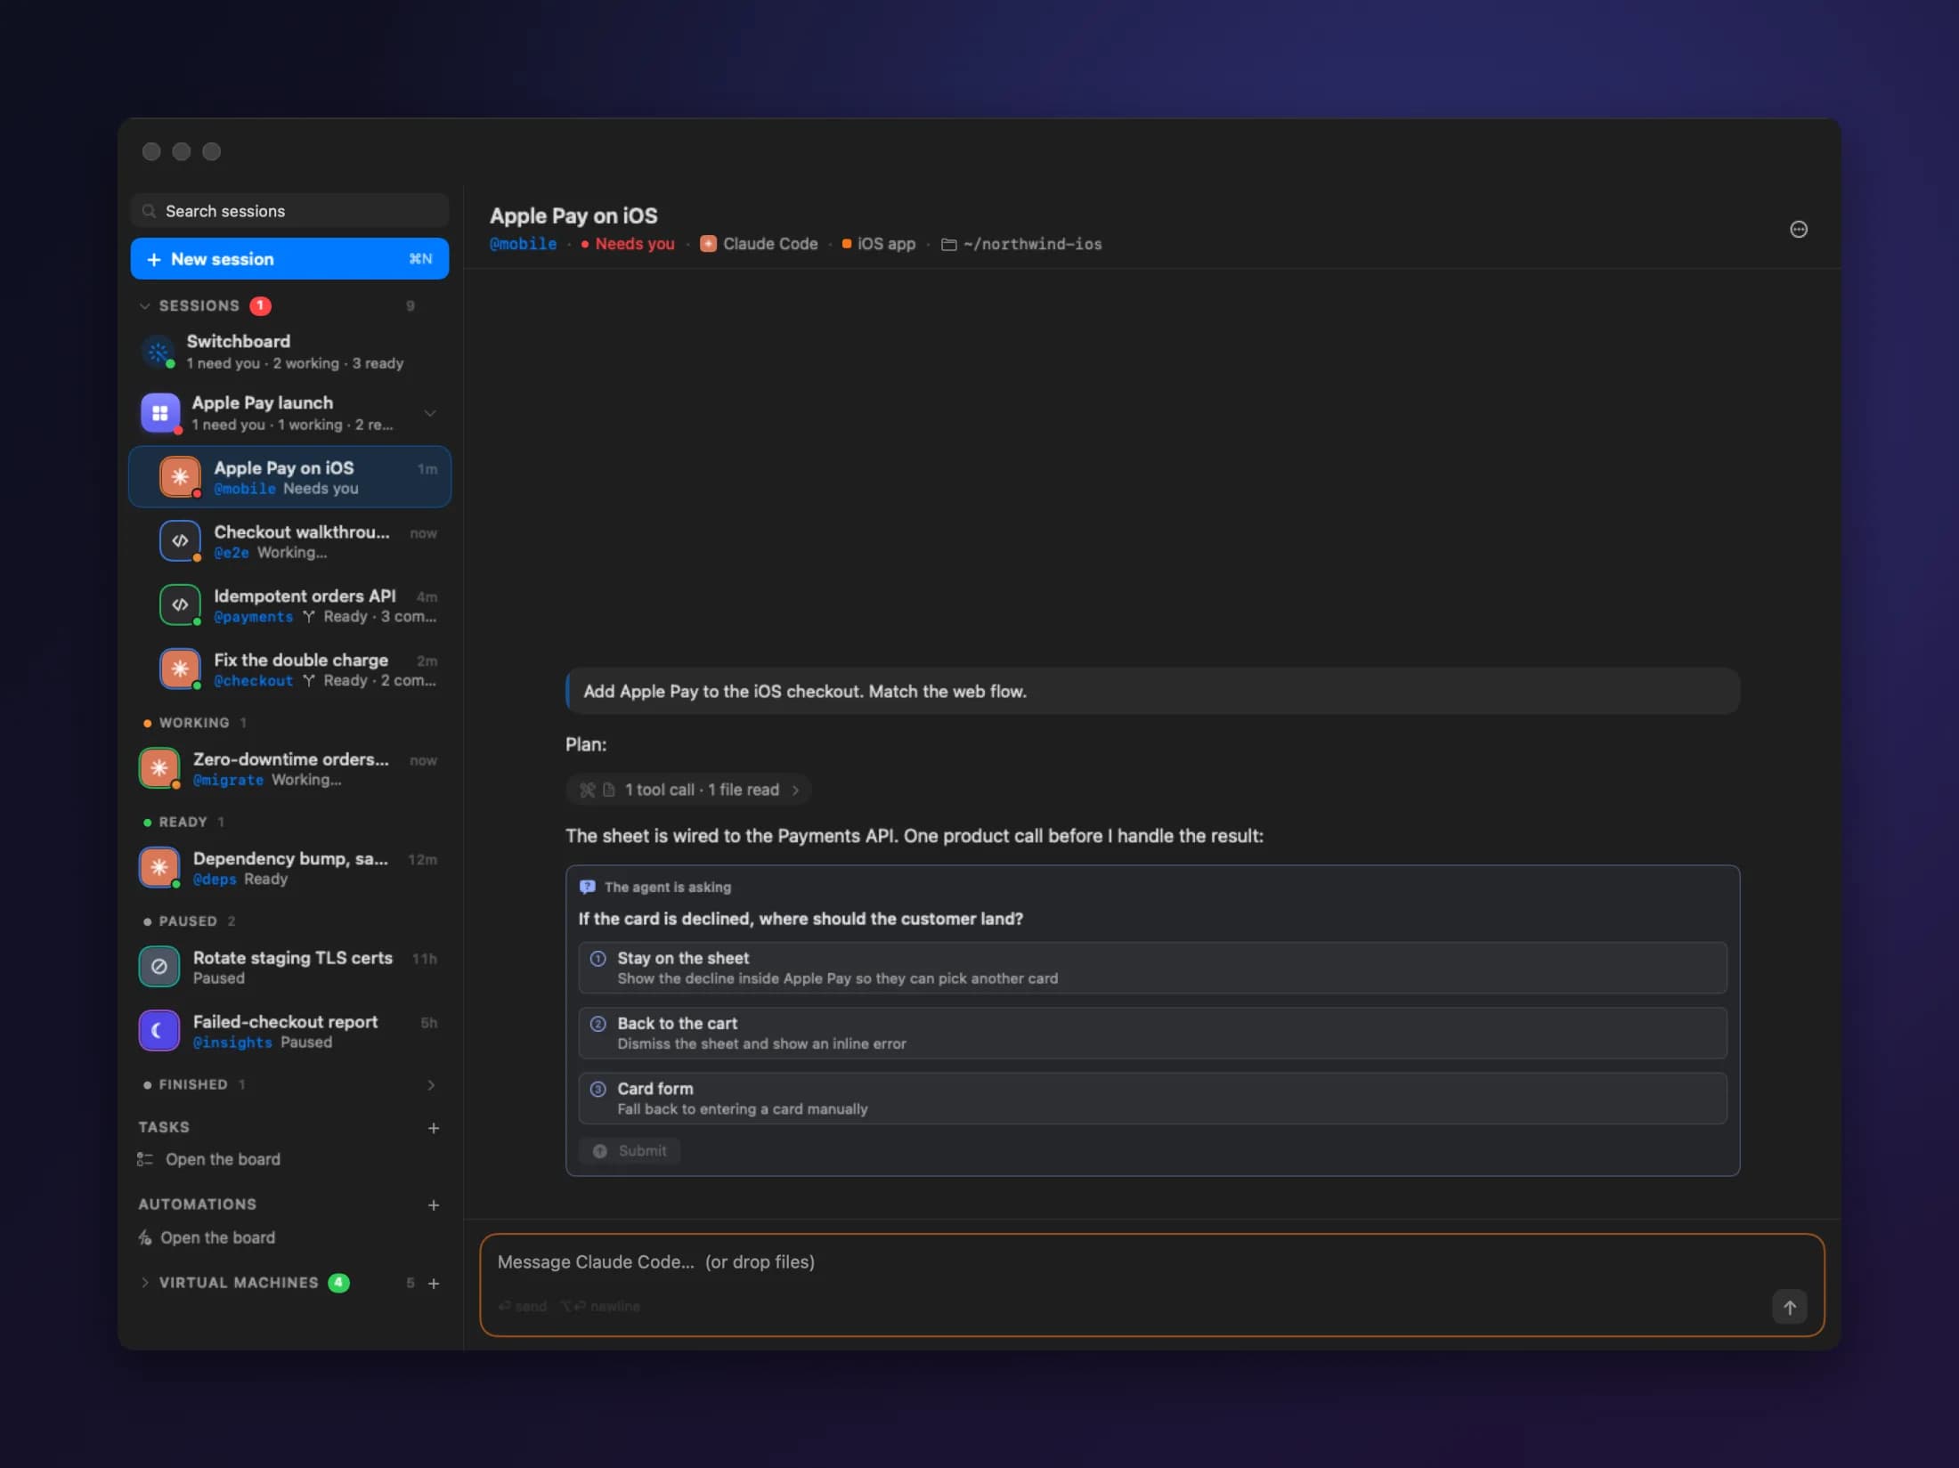Image resolution: width=1959 pixels, height=1468 pixels.
Task: Select the "Card form" option
Action: pos(1152,1098)
